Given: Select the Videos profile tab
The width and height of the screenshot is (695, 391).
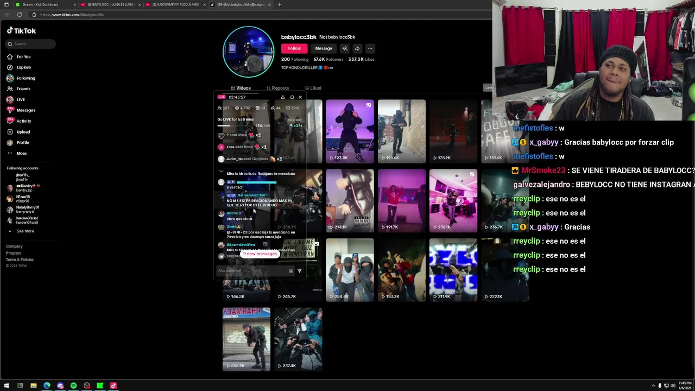Looking at the screenshot, I should [x=241, y=88].
